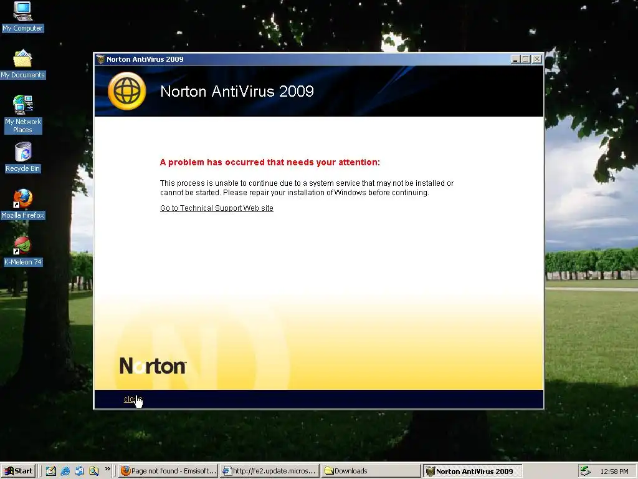Click first quick launch notepad icon
This screenshot has width=638, height=479.
(51, 471)
